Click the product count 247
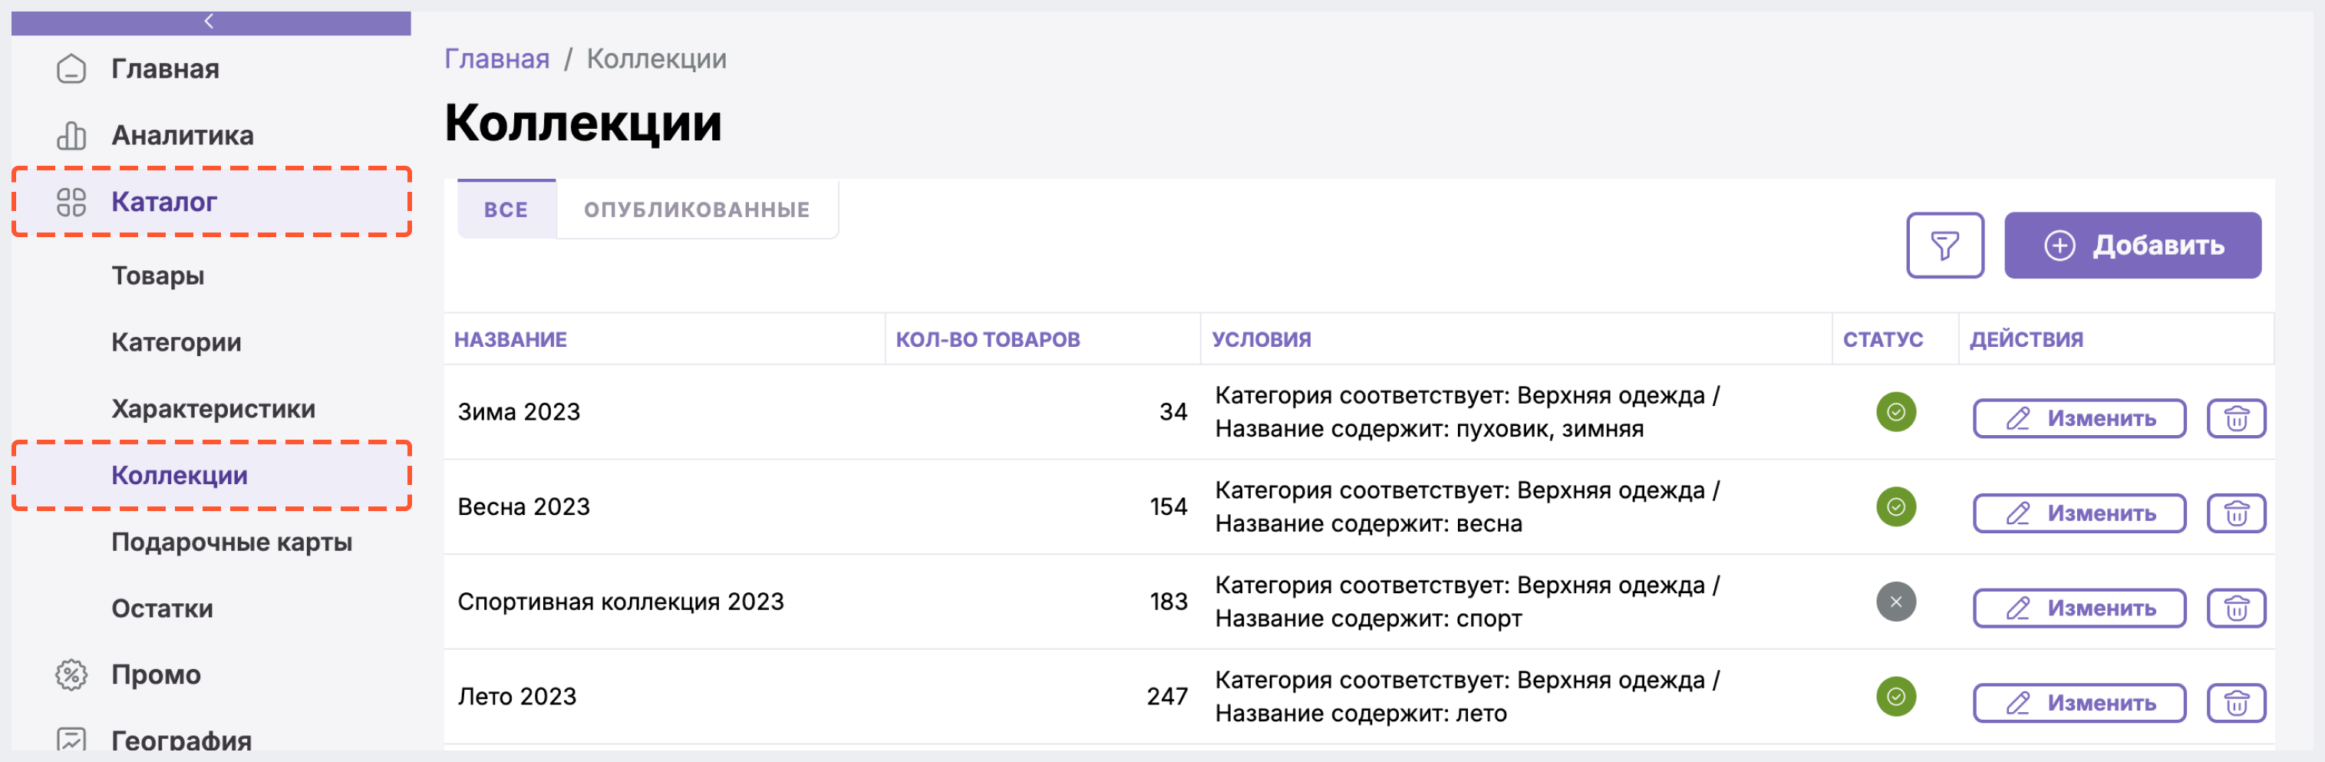This screenshot has height=762, width=2325. [1167, 696]
